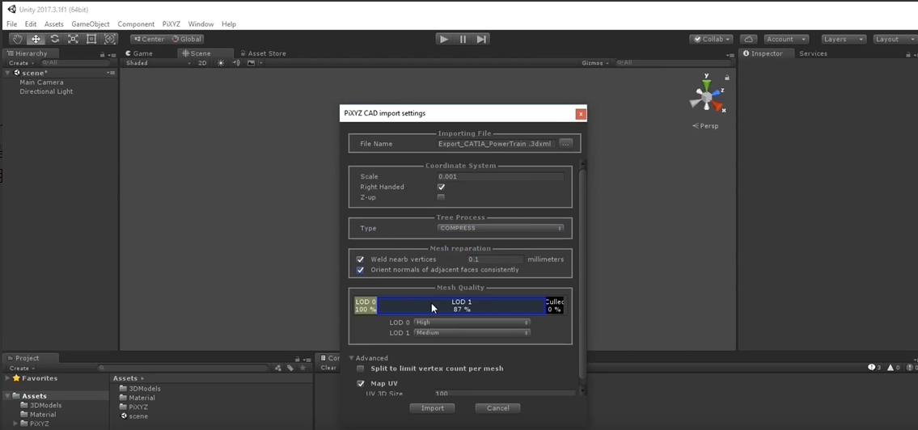
Task: Toggle pivot mode Center button
Action: click(x=149, y=39)
